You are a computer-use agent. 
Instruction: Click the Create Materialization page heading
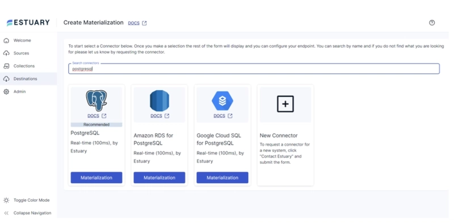click(x=93, y=23)
